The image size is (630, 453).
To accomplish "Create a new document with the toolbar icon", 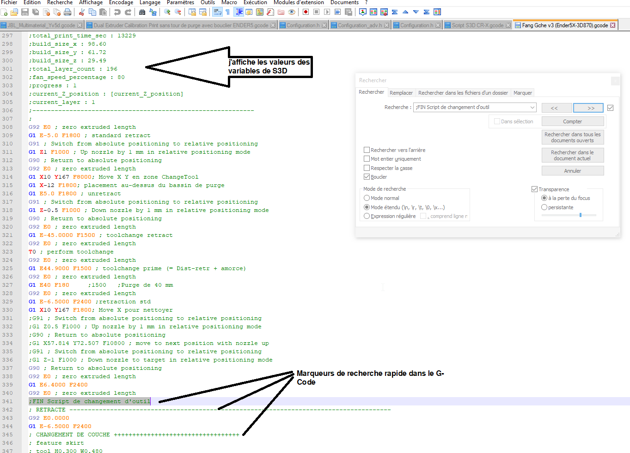I will point(4,12).
